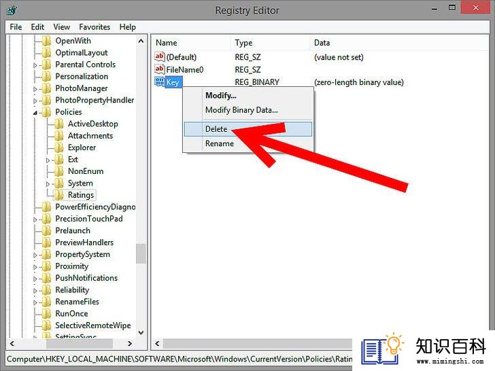Click the "(value not set)" data cell
This screenshot has width=495, height=371.
point(339,57)
